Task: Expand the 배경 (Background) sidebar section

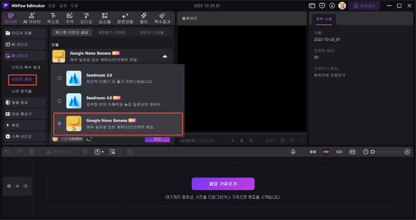Action: point(25,125)
